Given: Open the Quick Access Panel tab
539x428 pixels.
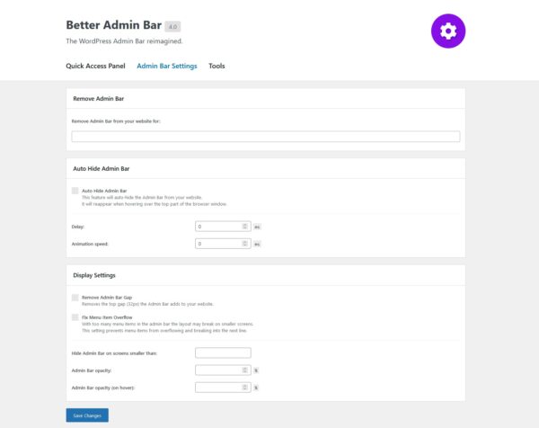Looking at the screenshot, I should pyautogui.click(x=95, y=66).
